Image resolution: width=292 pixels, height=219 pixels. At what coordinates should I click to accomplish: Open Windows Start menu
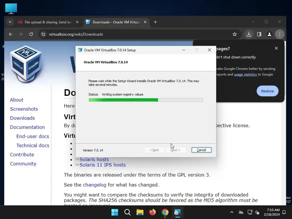[x=115, y=212]
